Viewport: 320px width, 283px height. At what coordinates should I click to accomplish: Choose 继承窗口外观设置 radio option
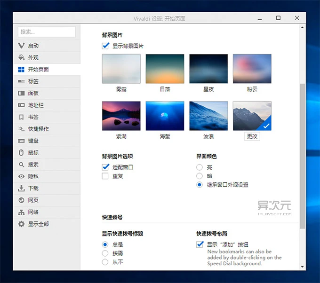pyautogui.click(x=200, y=185)
